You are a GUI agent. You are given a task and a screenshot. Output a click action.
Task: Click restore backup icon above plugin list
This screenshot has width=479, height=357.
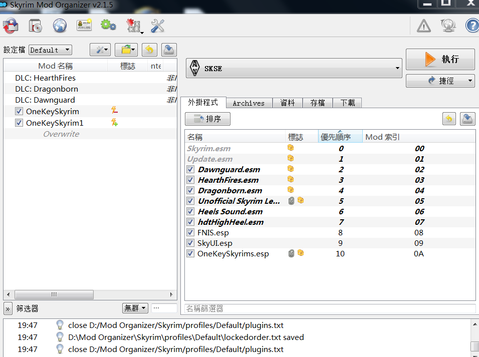[x=449, y=119]
